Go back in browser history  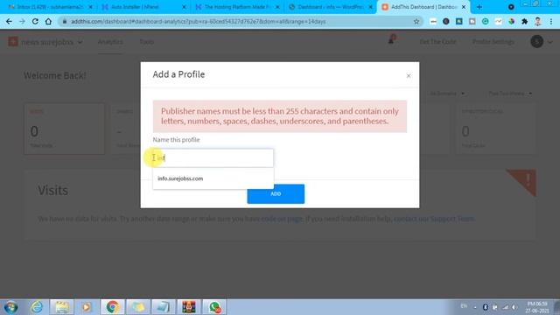[9, 21]
